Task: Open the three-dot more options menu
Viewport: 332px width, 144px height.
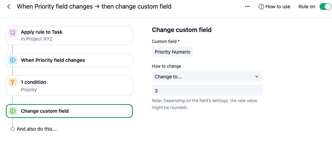Action: coord(247,7)
